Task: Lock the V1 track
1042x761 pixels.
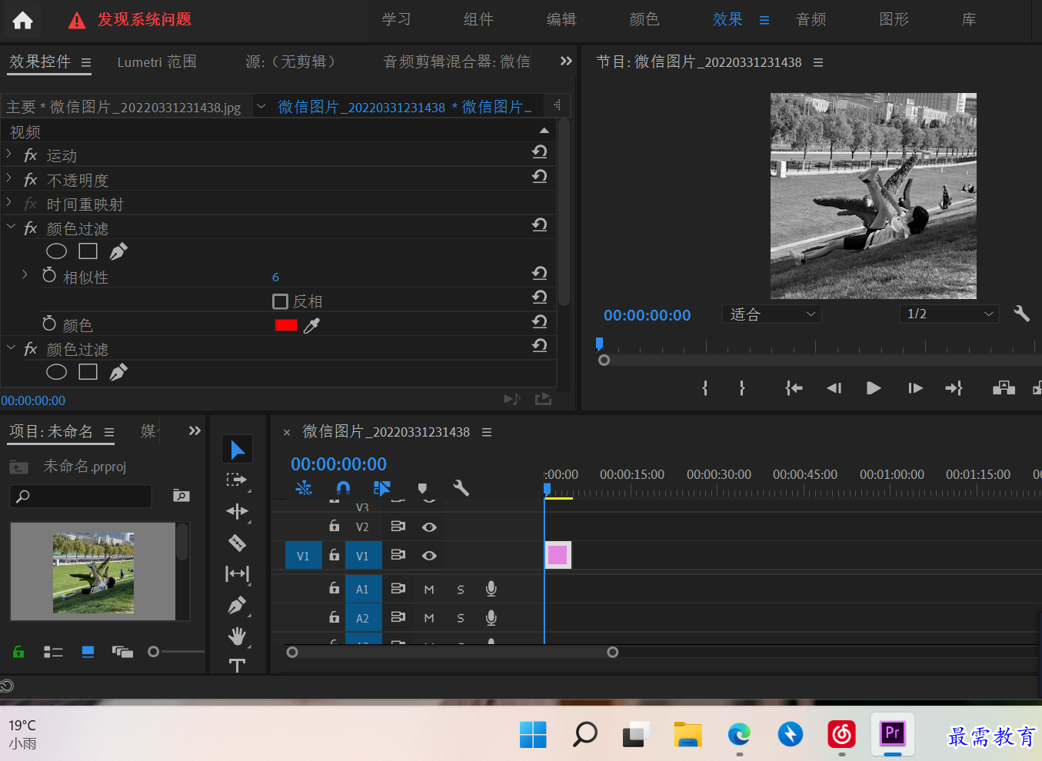Action: pyautogui.click(x=334, y=554)
